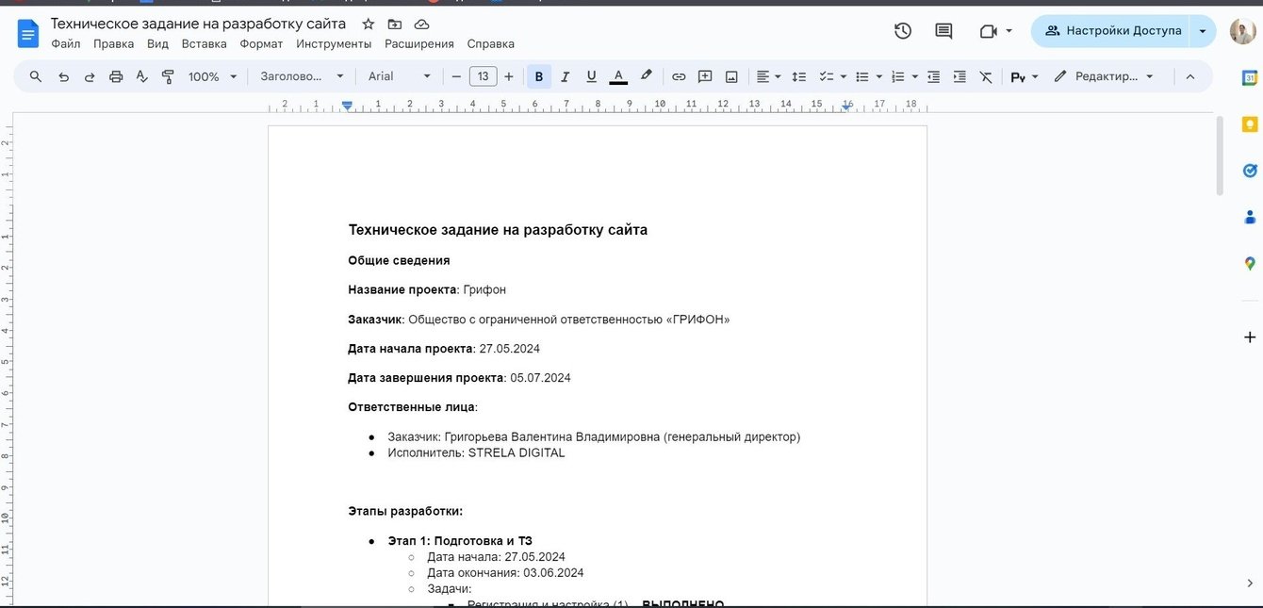Clear formatting

(986, 76)
